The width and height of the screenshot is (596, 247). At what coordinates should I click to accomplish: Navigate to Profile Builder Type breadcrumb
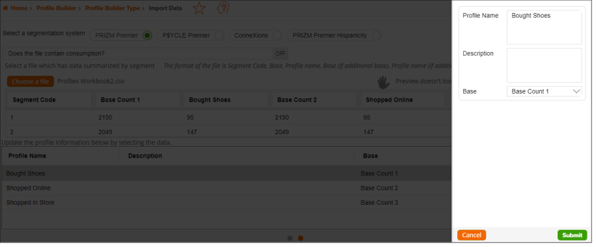[x=113, y=8]
